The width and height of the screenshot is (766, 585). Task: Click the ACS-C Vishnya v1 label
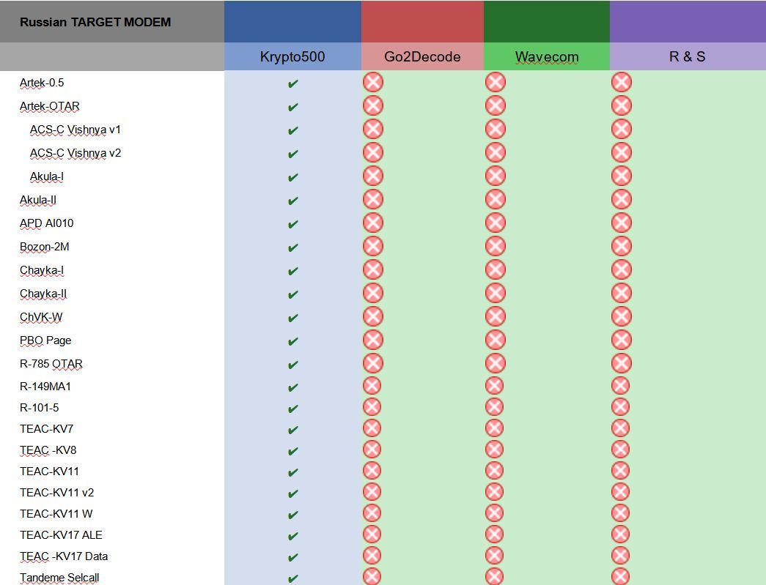(76, 130)
